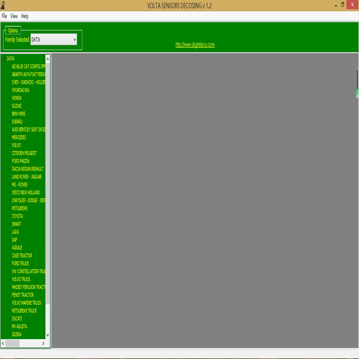359x359 pixels.
Task: Select CITROEN PEUGEOT in the tree
Action: (x=24, y=153)
